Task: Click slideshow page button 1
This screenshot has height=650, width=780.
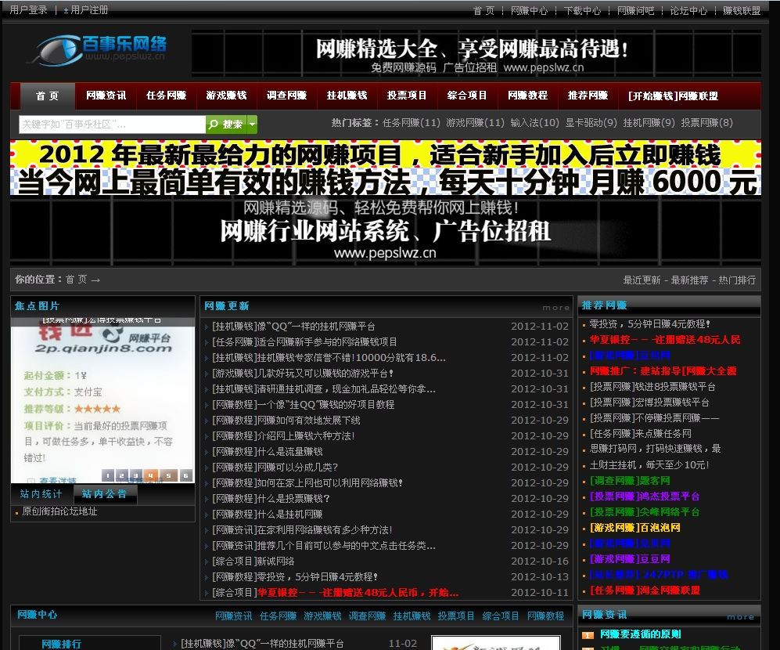Action: coord(107,475)
